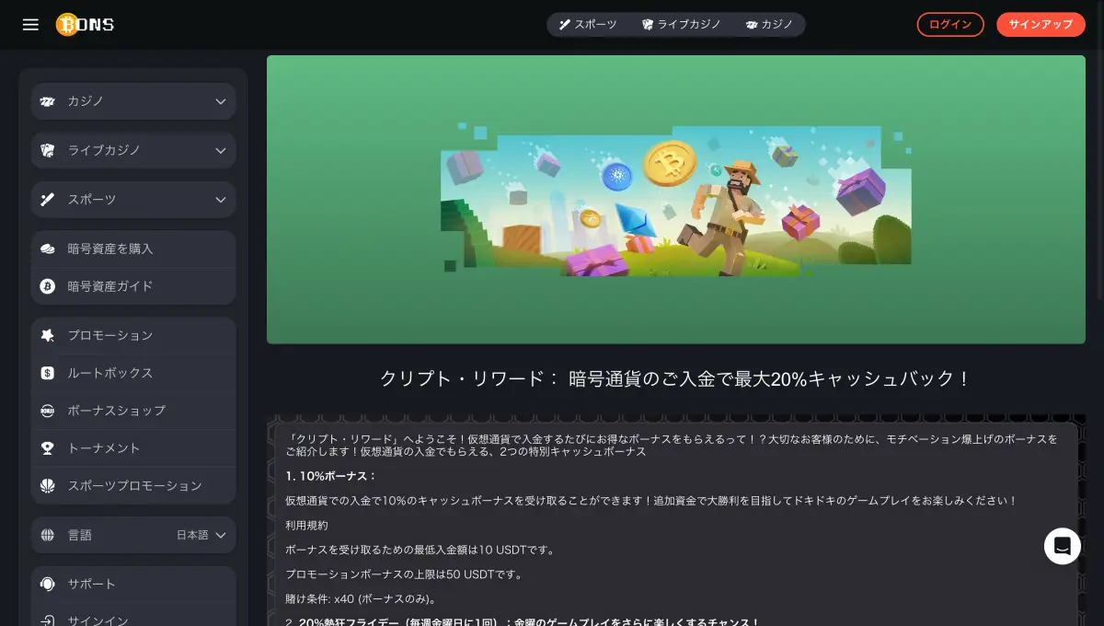Viewport: 1104px width, 626px height.
Task: Switch to ライブカジノ in the top nav
Action: tap(681, 25)
